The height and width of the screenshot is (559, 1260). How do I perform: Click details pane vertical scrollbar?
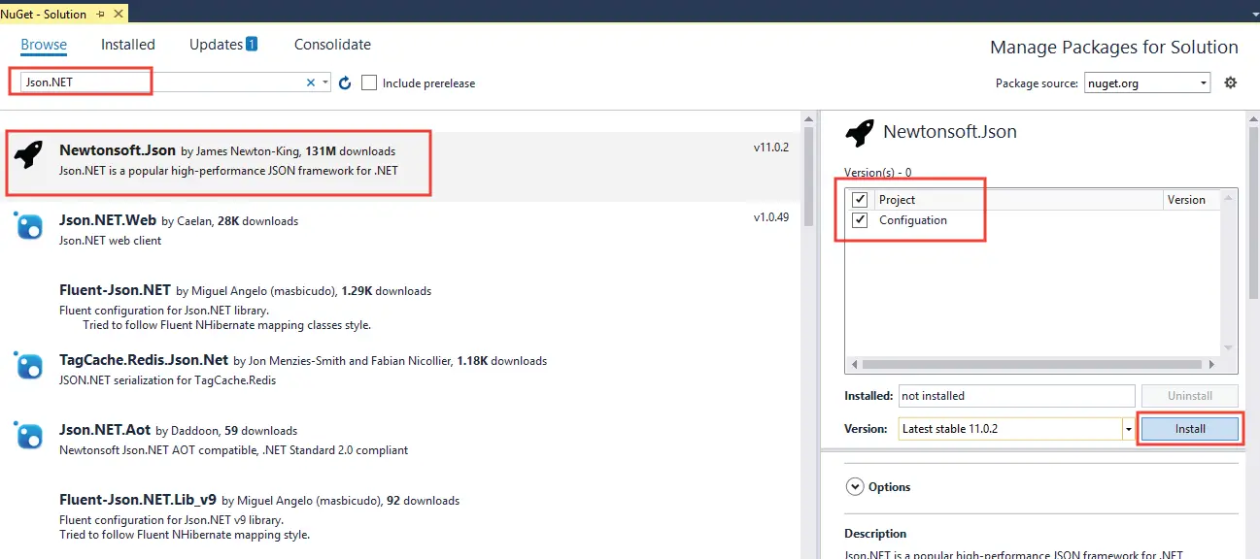(x=1253, y=212)
